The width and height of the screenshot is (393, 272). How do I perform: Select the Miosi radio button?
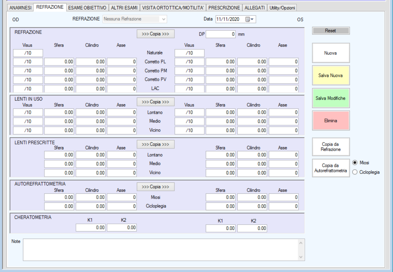tap(355, 163)
